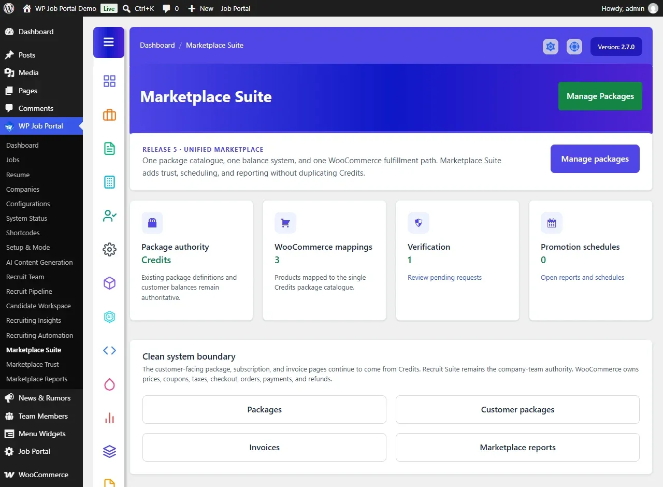Select the pink droplet icon
The height and width of the screenshot is (487, 663).
click(x=109, y=384)
